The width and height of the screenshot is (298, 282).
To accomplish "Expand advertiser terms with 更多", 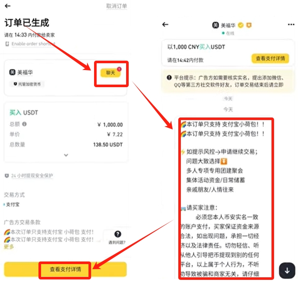I will click(x=9, y=247).
